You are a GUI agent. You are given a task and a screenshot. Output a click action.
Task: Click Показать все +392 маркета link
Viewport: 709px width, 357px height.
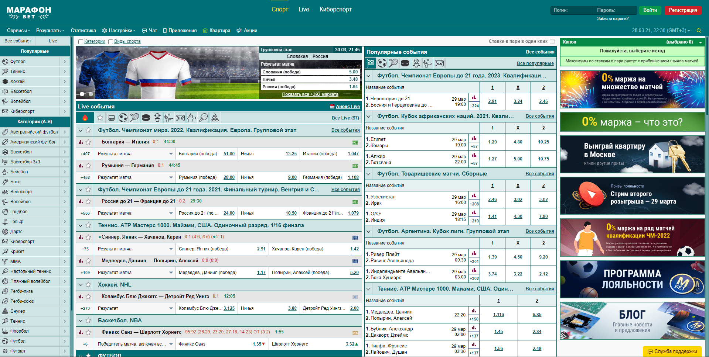[310, 94]
